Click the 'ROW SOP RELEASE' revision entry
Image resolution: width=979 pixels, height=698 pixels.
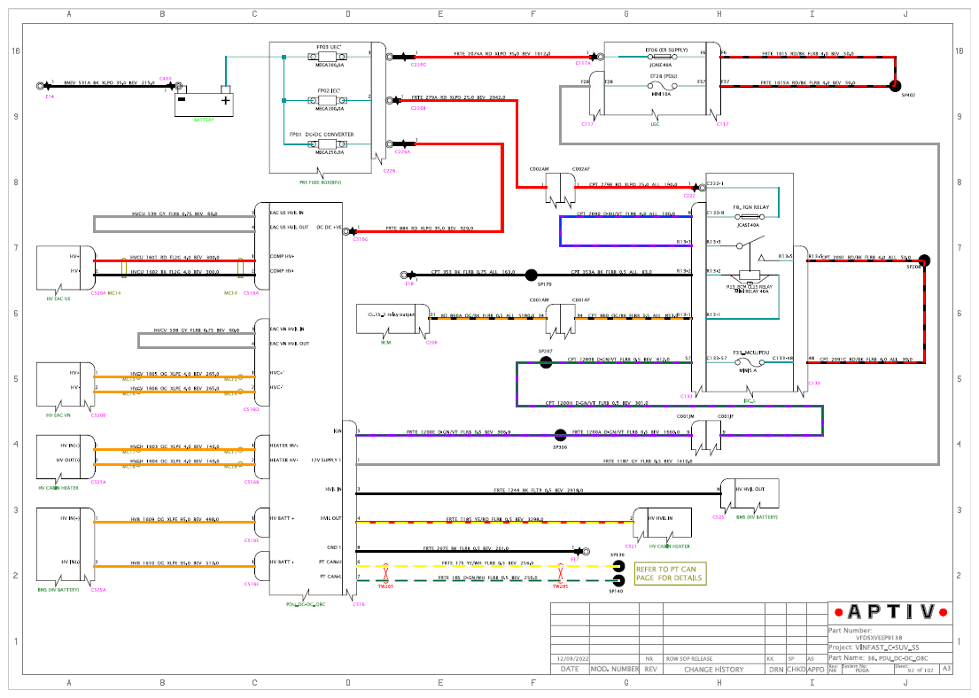click(x=689, y=659)
